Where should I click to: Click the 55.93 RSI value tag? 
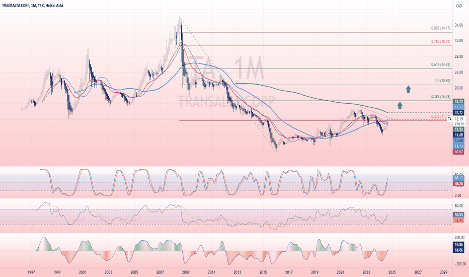pyautogui.click(x=459, y=215)
